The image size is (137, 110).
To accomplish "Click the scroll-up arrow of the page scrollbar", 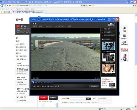I will coord(136,15).
